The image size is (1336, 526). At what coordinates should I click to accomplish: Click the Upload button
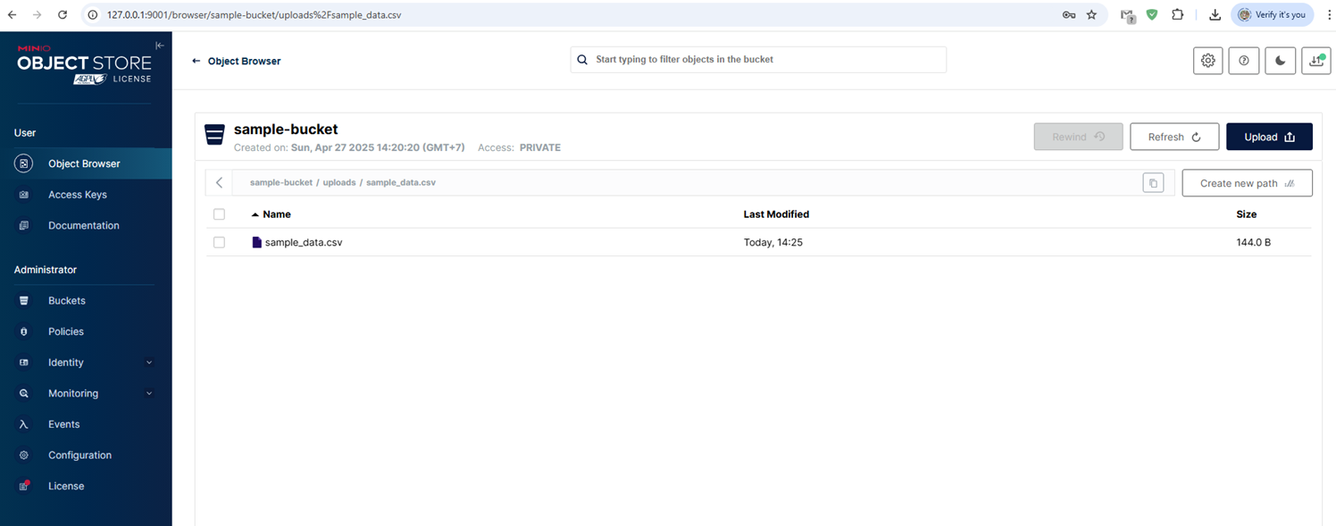click(x=1268, y=137)
